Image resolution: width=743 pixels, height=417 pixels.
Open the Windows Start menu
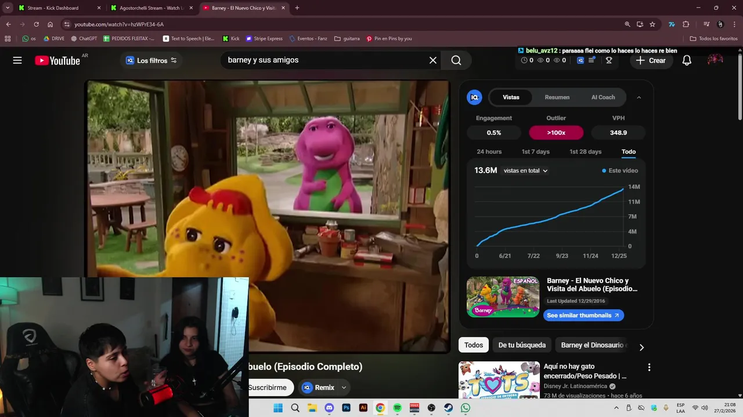(278, 408)
